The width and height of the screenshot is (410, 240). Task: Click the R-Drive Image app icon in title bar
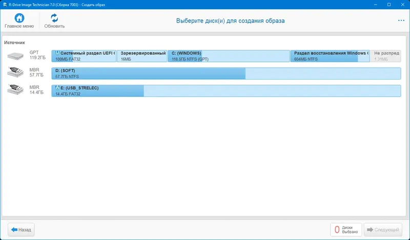pos(5,5)
